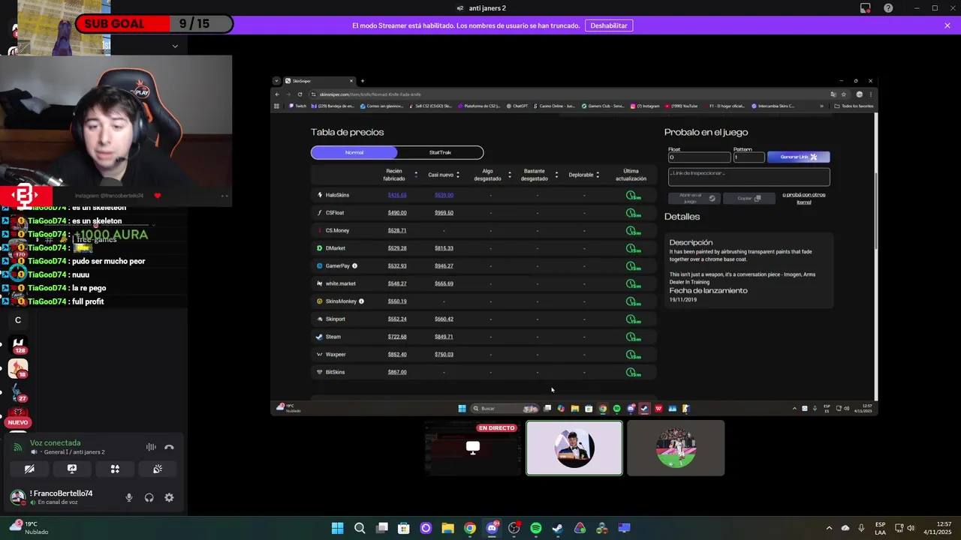Open Microsoft Store from the taskbar
961x540 pixels.
pos(403,528)
